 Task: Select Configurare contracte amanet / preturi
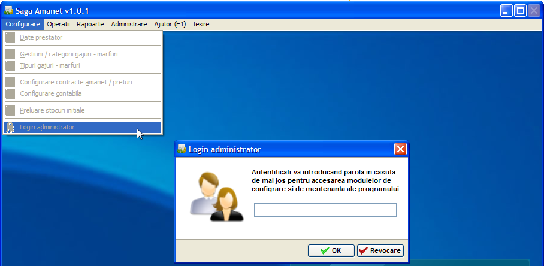tap(83, 82)
